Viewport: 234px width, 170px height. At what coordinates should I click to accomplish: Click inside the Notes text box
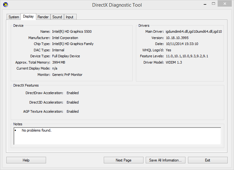(117, 136)
